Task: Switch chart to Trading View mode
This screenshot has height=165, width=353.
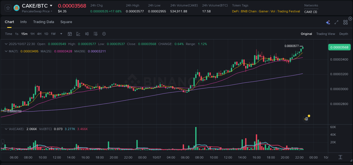Action: click(x=325, y=34)
